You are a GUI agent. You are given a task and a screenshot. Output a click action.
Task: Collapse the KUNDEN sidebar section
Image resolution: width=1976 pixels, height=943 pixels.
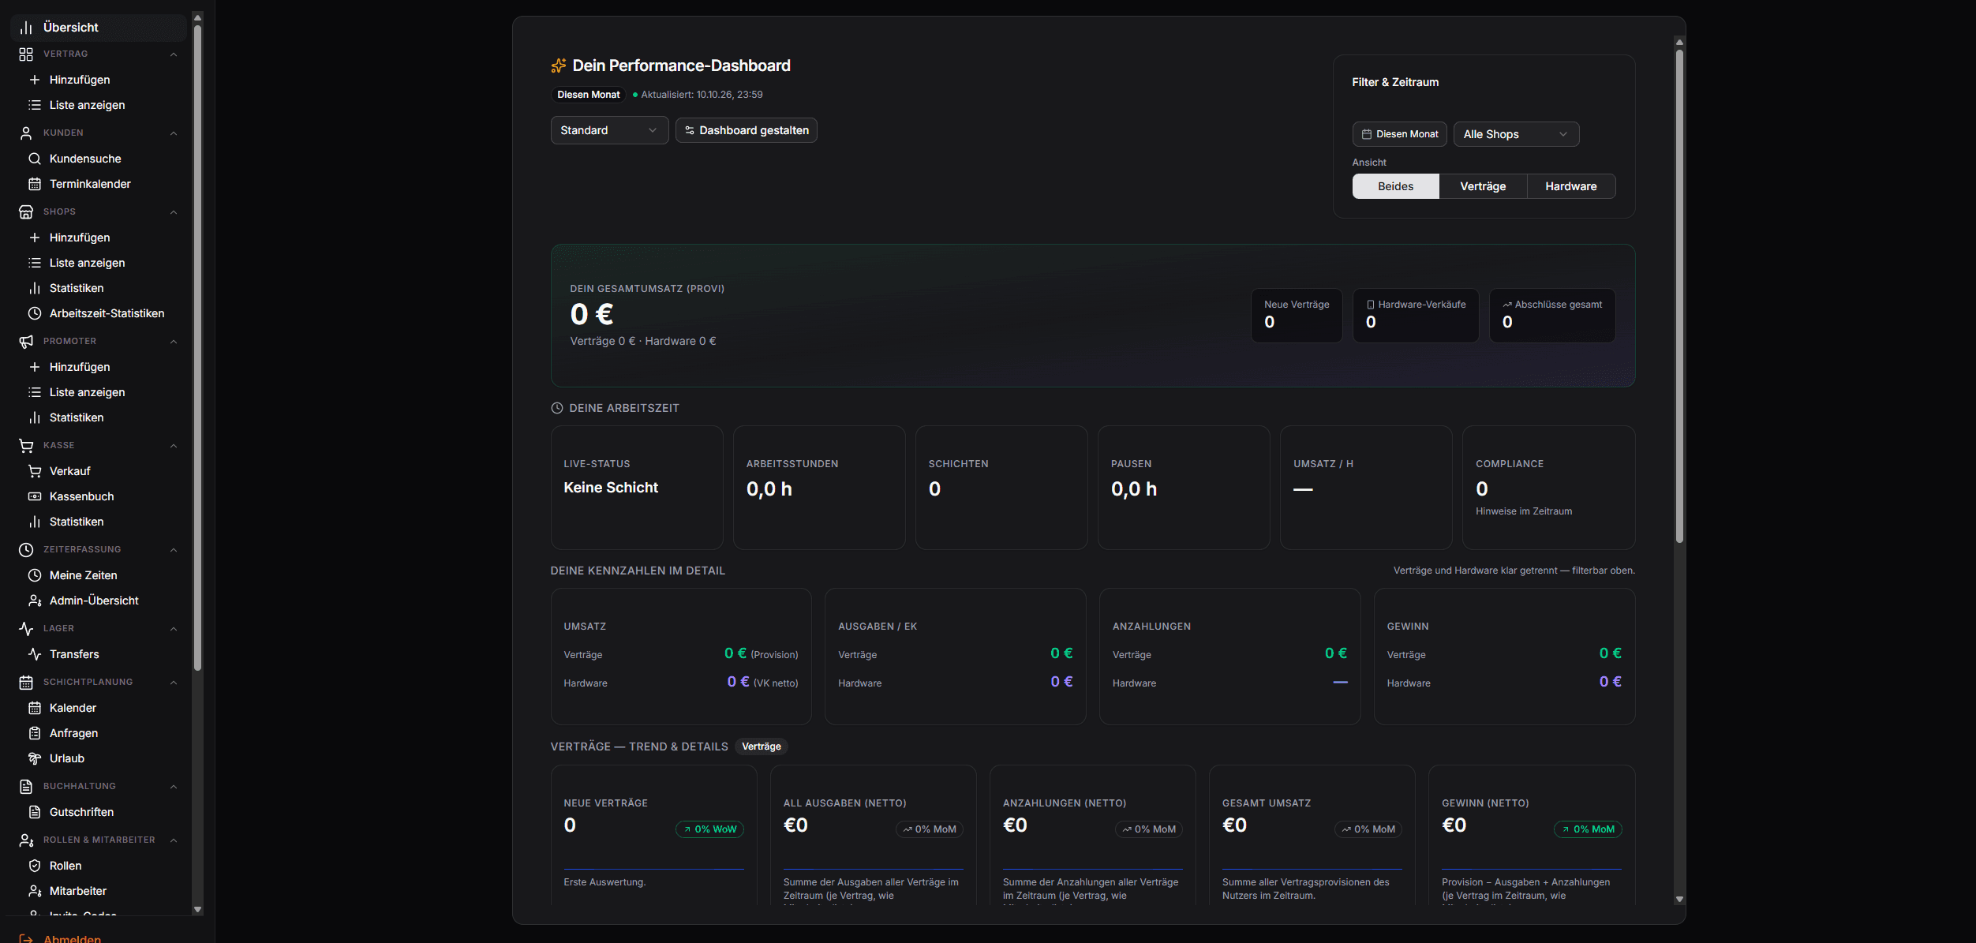(174, 133)
